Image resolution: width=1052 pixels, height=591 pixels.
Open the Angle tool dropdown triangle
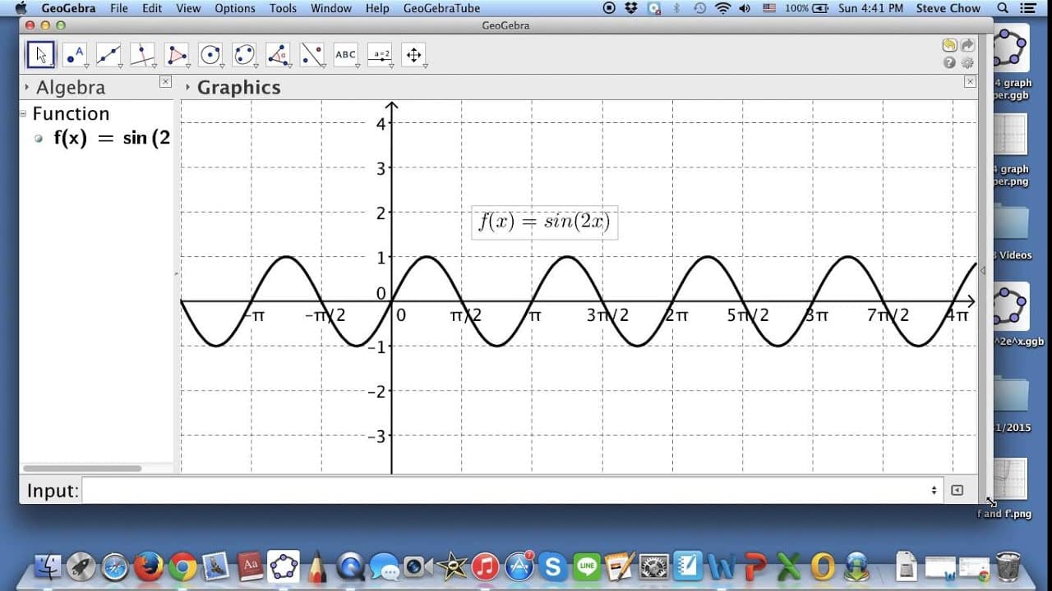[x=289, y=66]
